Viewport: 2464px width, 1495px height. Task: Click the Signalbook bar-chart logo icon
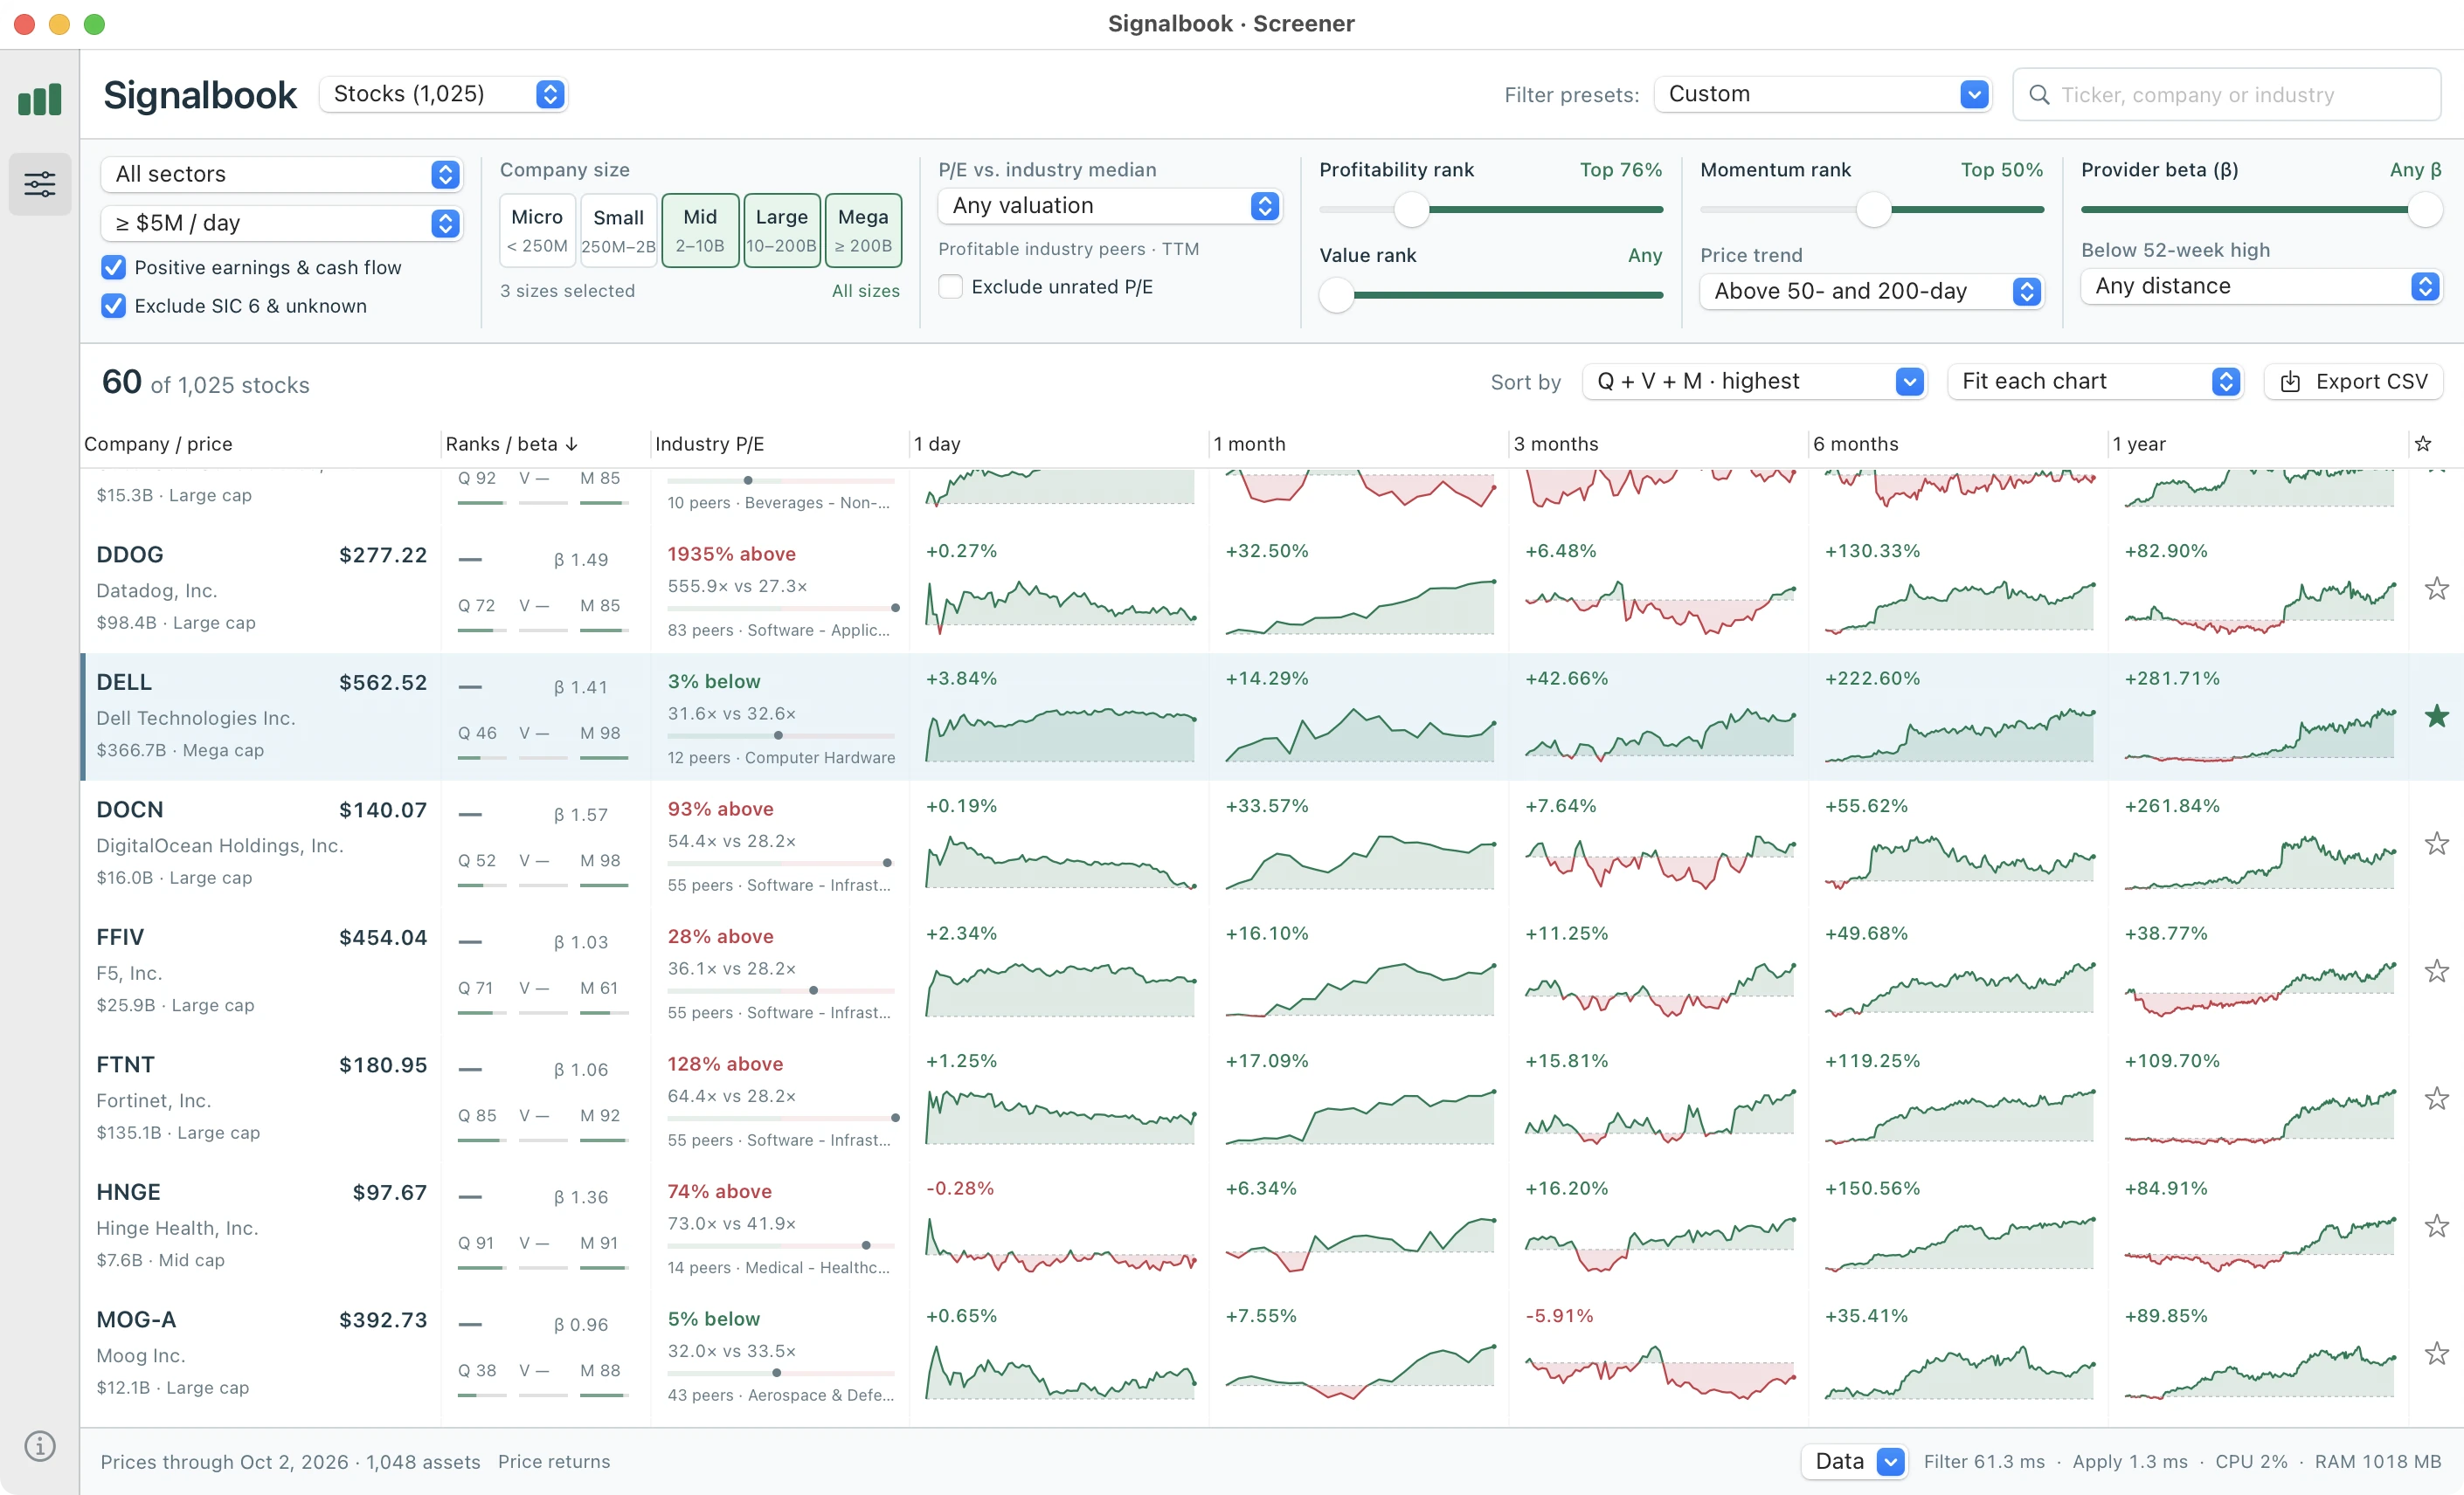pyautogui.click(x=40, y=98)
